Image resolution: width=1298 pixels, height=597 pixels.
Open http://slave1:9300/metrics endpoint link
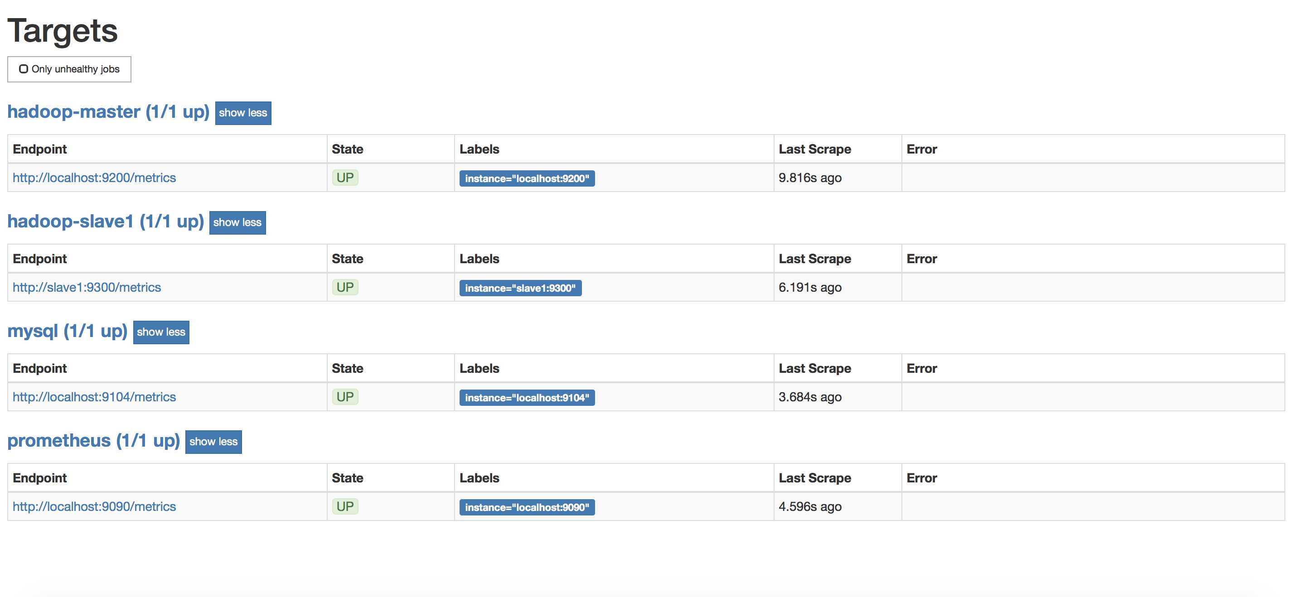click(x=87, y=288)
